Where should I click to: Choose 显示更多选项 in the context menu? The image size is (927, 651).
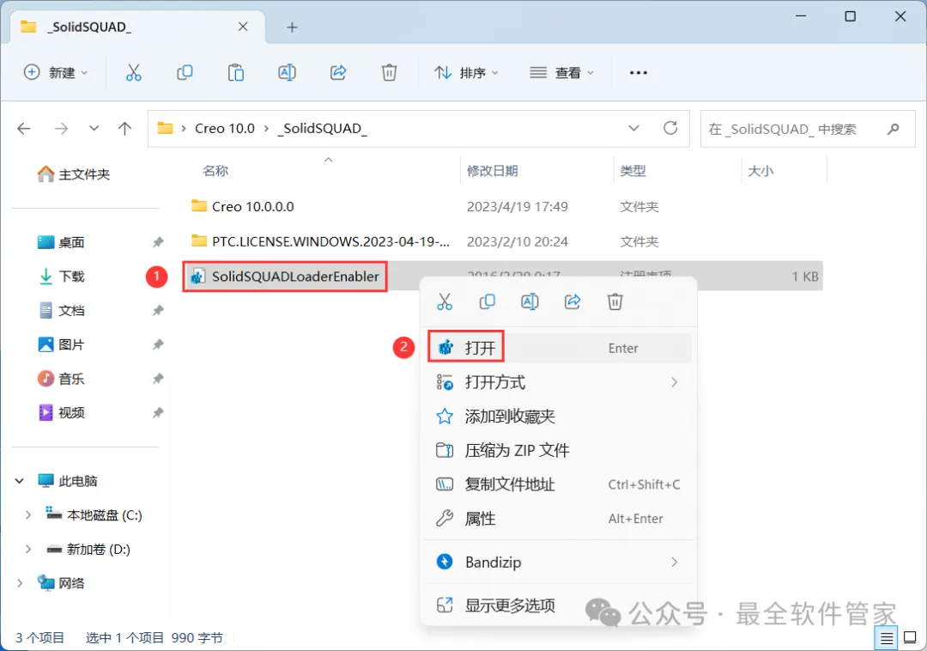click(x=559, y=605)
